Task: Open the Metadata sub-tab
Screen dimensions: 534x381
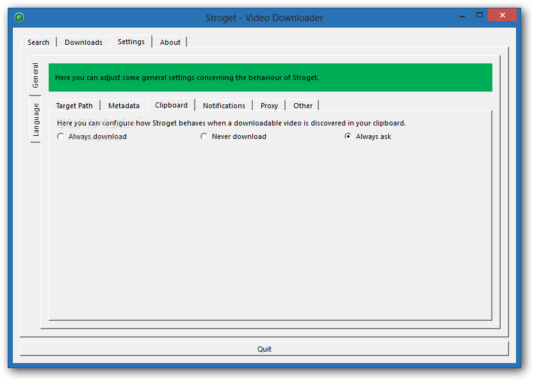Action: click(x=124, y=106)
